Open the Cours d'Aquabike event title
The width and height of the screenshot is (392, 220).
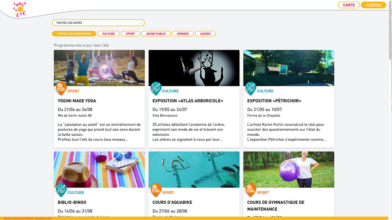click(172, 202)
